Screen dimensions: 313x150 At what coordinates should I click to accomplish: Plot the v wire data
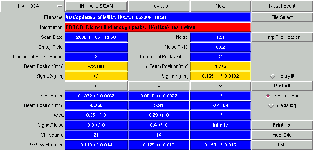pyautogui.click(x=159, y=86)
